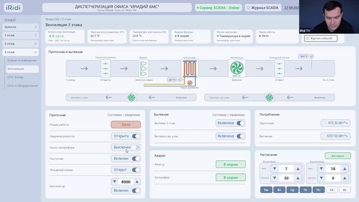Click the exhaust consumption 5727.03 кВт*ч value
The image size is (359, 202).
(335, 136)
